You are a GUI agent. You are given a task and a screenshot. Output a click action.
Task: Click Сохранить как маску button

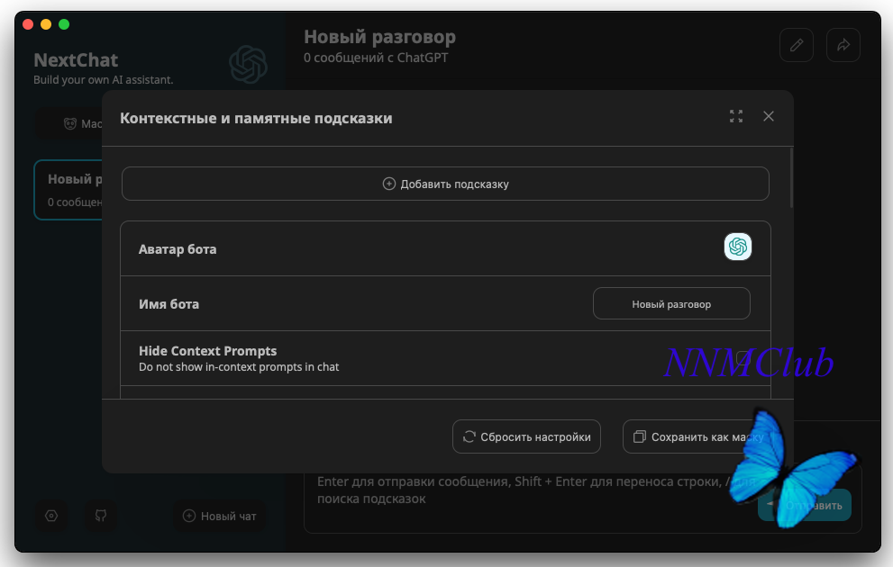[x=697, y=436]
